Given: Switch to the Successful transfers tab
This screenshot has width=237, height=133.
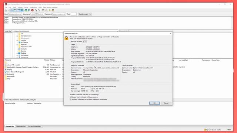Looking at the screenshot, I should click(34, 126).
